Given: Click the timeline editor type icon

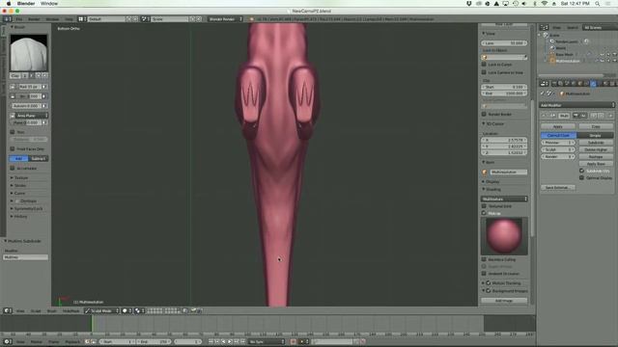Looking at the screenshot, I should point(8,342).
